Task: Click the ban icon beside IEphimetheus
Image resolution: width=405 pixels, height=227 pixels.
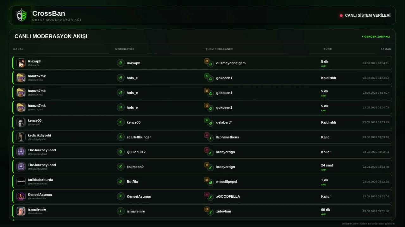Action: coord(207,135)
